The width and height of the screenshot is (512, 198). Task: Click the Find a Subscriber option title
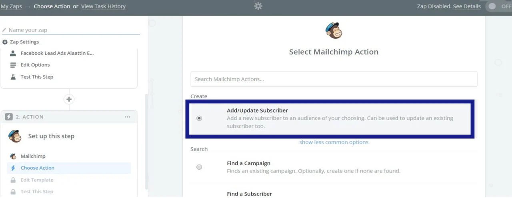pos(249,194)
